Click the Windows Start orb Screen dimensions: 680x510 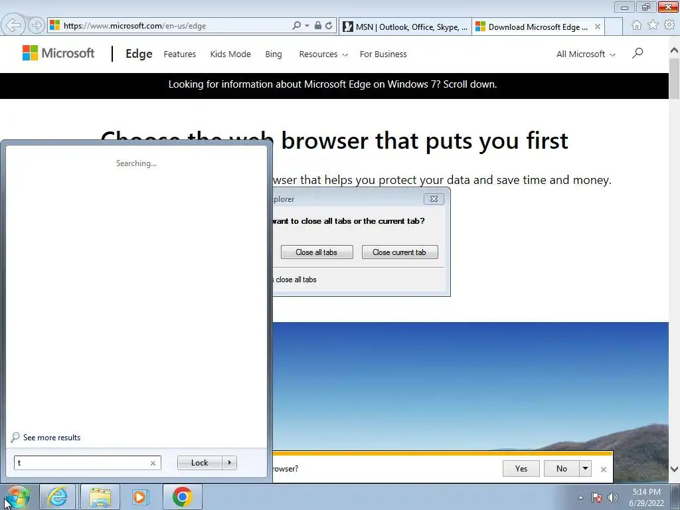17,497
